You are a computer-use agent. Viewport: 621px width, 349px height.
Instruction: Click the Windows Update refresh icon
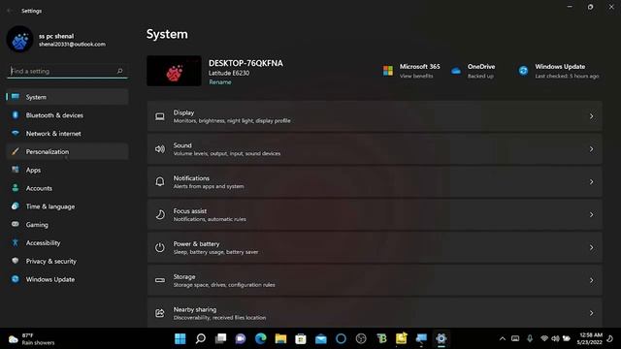coord(524,71)
